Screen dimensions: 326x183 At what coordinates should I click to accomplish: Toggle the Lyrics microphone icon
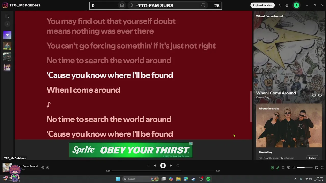[x=278, y=167]
